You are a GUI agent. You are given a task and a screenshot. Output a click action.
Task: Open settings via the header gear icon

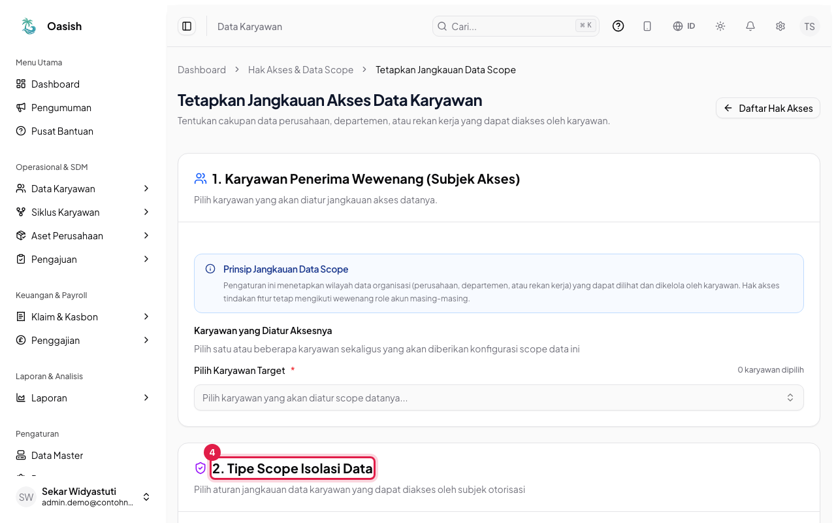pos(780,26)
